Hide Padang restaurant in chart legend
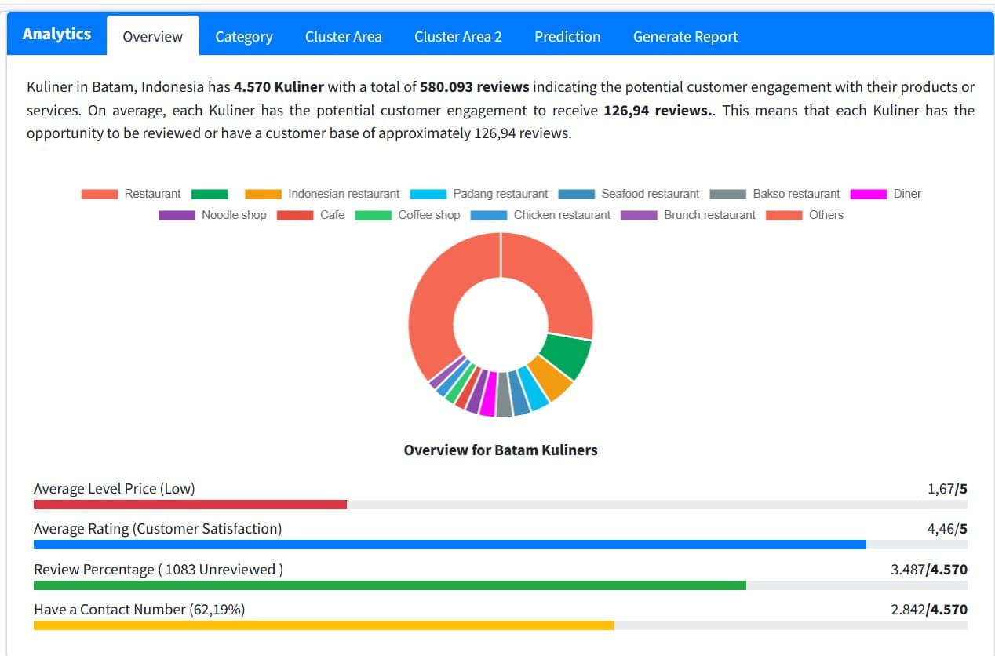This screenshot has width=995, height=656. (x=479, y=194)
